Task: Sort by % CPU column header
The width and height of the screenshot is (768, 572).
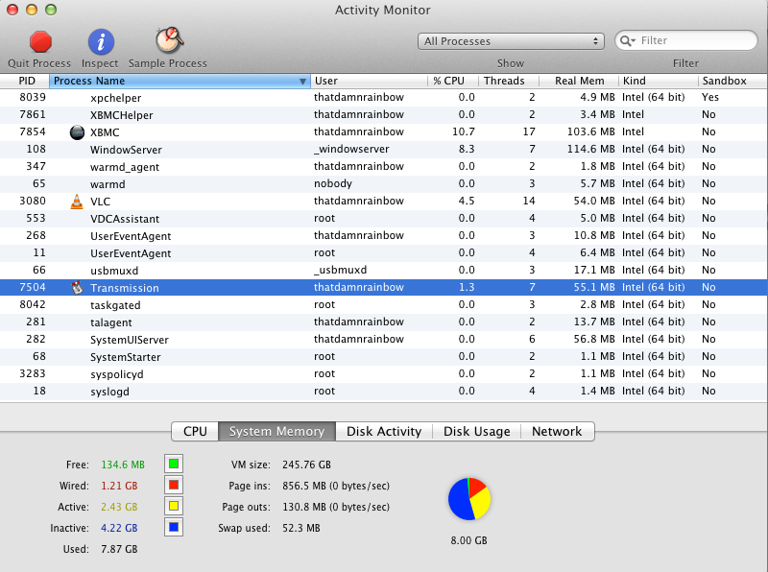Action: point(452,81)
